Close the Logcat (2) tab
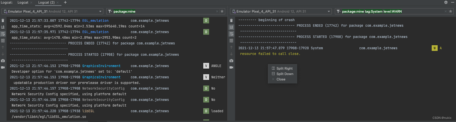Screen dimensions: 456x122 click(x=58, y=3)
